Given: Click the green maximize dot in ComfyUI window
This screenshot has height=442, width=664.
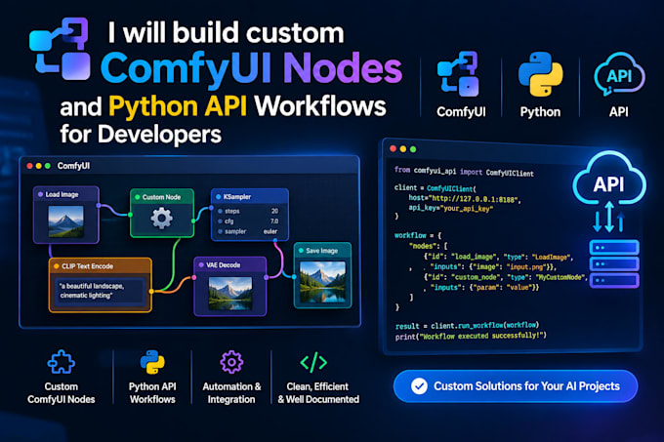Looking at the screenshot, I should 48,166.
